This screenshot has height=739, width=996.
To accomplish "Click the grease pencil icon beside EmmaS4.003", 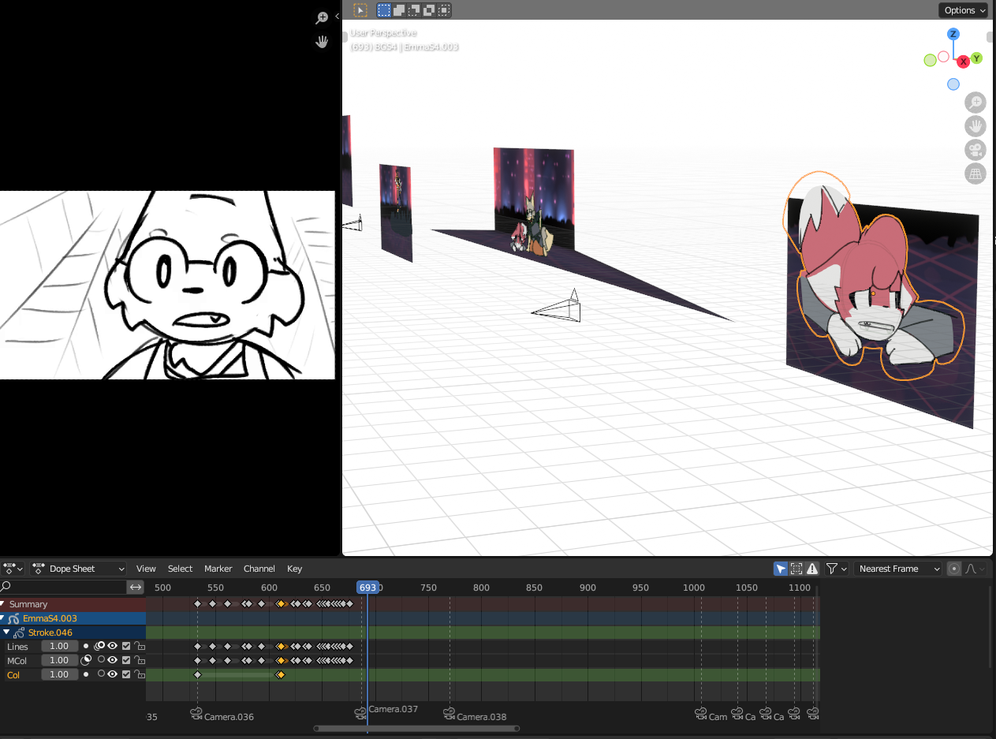I will [x=13, y=619].
